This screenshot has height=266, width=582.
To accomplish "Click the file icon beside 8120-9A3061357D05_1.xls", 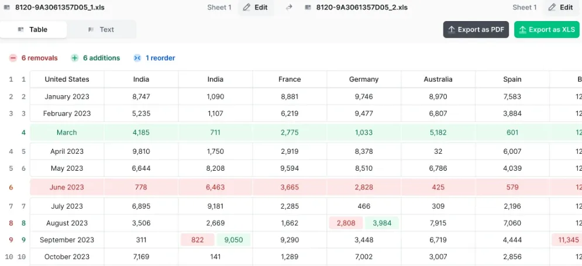I will (6, 8).
